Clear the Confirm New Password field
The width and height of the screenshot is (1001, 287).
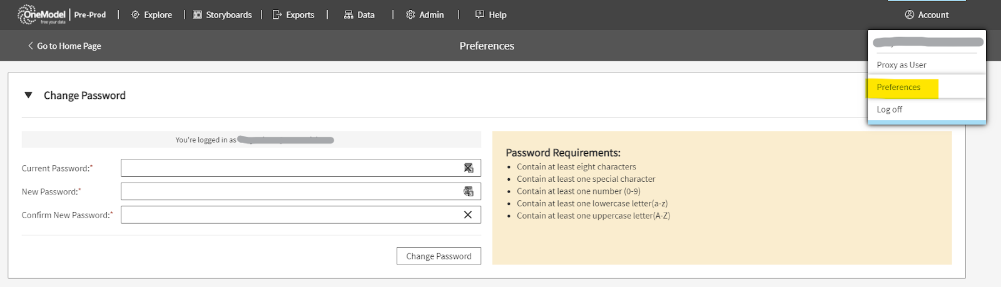[x=467, y=214]
